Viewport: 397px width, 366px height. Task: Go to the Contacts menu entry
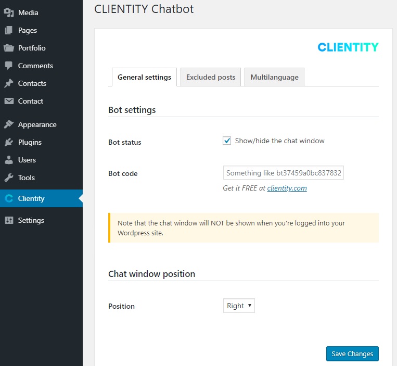[41, 83]
